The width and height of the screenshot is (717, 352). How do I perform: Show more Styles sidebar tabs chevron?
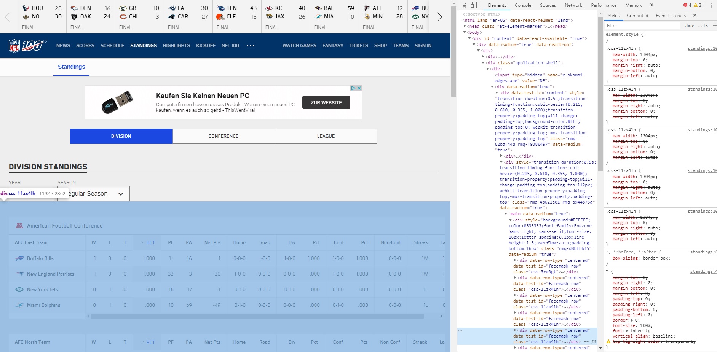(x=695, y=16)
